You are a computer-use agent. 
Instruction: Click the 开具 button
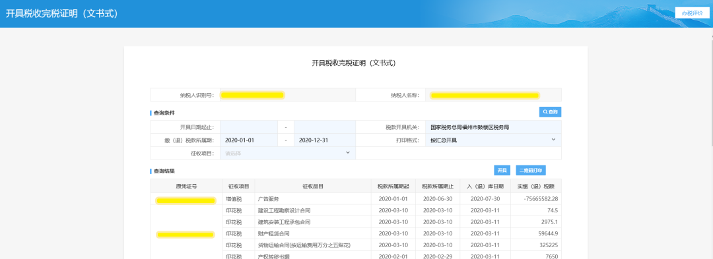(502, 170)
